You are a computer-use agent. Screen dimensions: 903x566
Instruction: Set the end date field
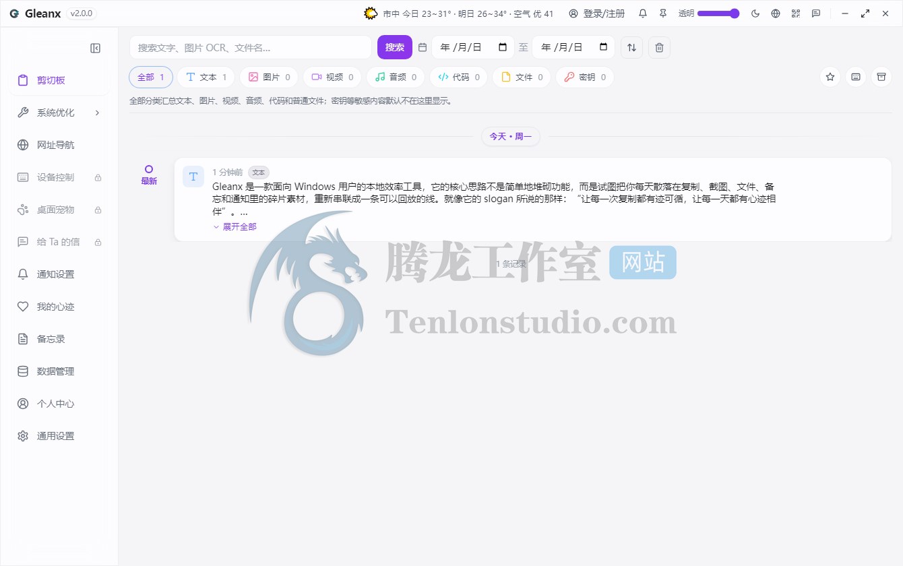point(573,47)
